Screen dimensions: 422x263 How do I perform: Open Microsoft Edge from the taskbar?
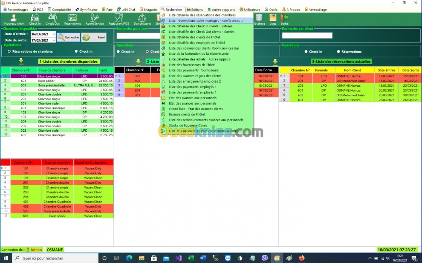click(129, 258)
